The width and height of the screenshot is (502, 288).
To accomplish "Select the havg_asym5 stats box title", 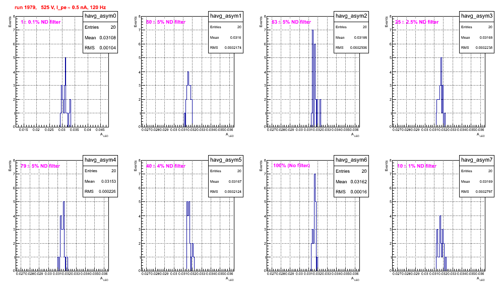I will pyautogui.click(x=226, y=160).
